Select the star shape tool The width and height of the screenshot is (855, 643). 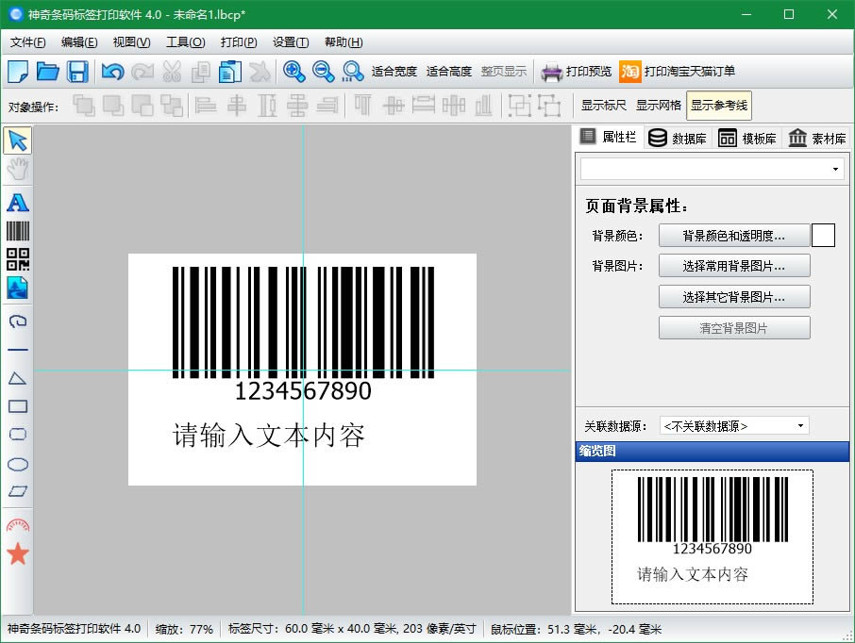click(x=18, y=554)
